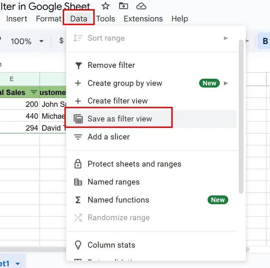Click the Column stats lightbulb icon
270x268 pixels.
coord(78,245)
